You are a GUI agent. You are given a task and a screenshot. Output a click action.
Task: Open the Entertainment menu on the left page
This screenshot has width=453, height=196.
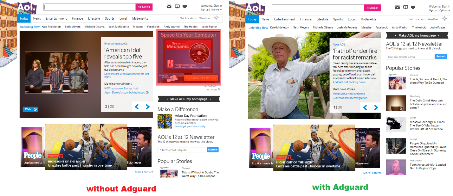pyautogui.click(x=56, y=18)
